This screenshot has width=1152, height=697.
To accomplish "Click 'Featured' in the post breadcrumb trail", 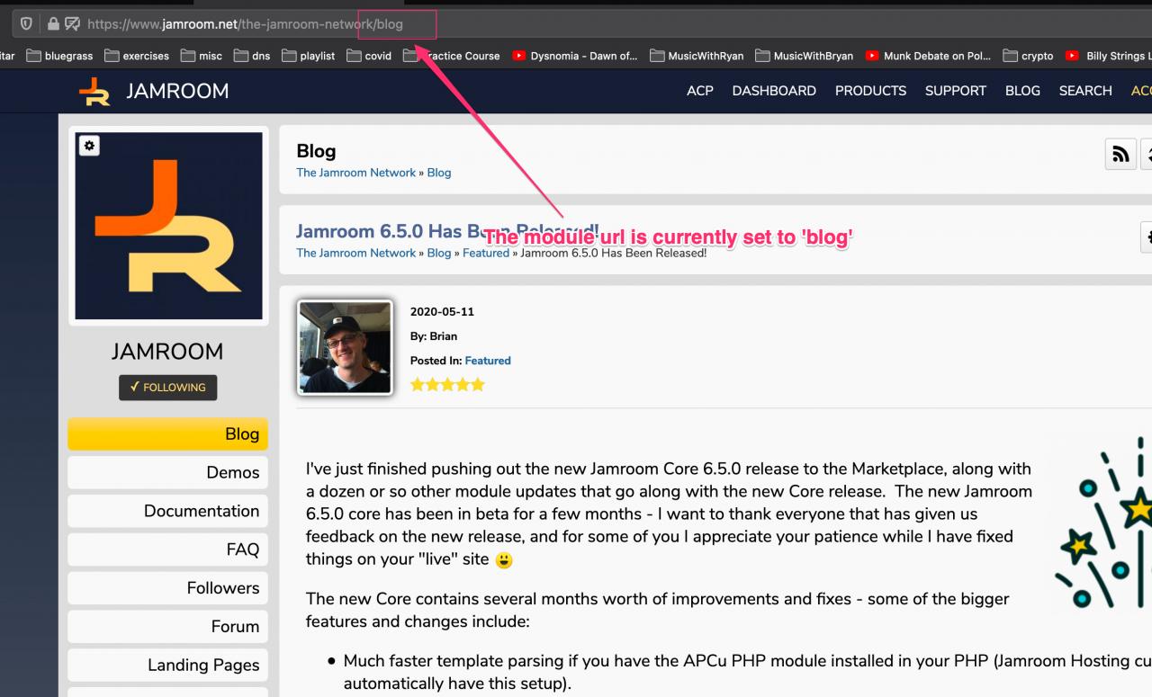I will [486, 253].
